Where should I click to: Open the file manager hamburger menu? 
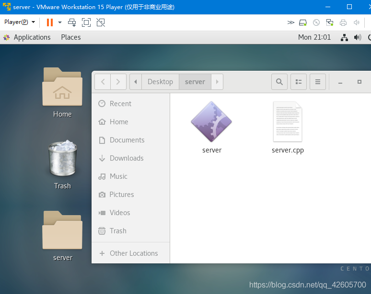click(x=318, y=82)
